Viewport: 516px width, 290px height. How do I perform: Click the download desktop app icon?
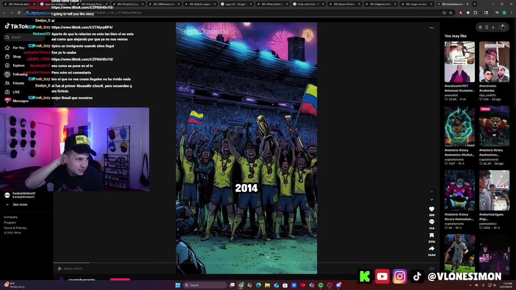point(493,27)
